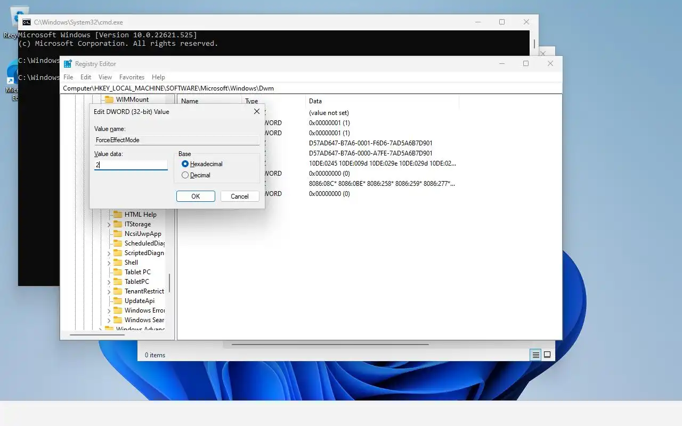Expand the ITStorage registry key
This screenshot has height=426, width=682.
point(109,224)
